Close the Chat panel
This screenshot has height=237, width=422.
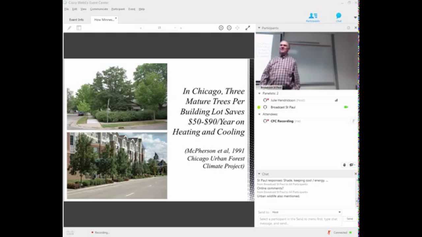(x=356, y=174)
